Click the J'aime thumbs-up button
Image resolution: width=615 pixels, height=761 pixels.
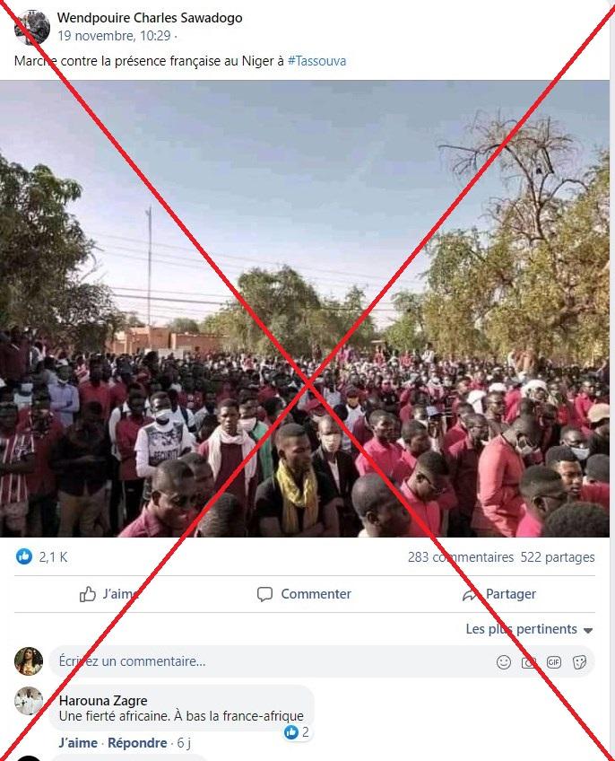tap(87, 593)
